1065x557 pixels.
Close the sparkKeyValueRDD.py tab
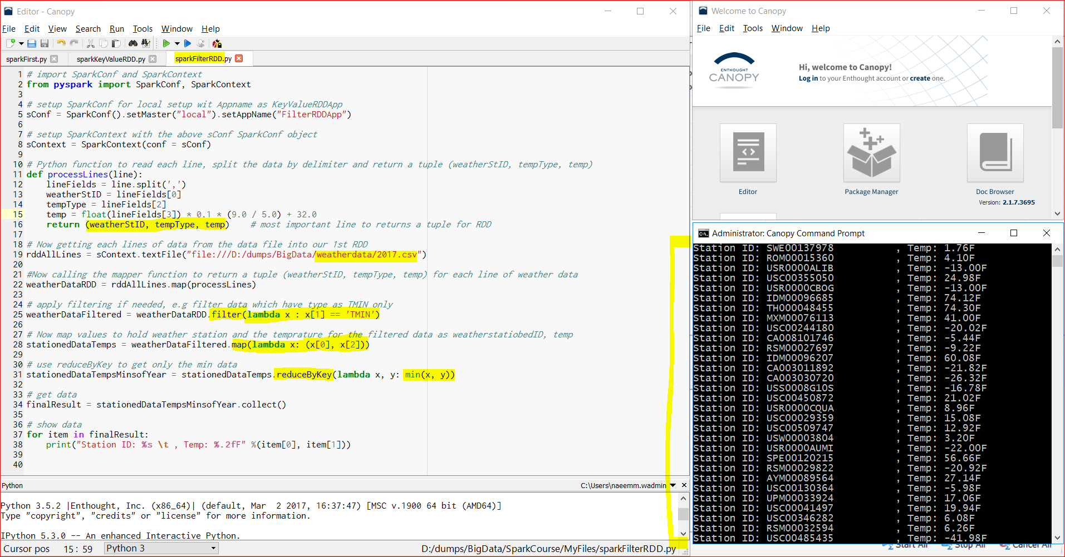pyautogui.click(x=153, y=59)
